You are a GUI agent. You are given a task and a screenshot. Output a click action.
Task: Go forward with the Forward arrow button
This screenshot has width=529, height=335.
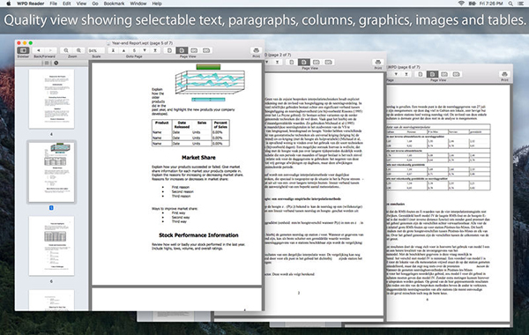(50, 50)
